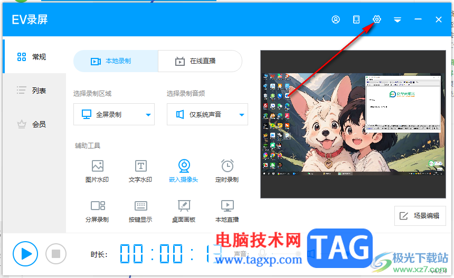Open the 文字水印 tool

140,171
